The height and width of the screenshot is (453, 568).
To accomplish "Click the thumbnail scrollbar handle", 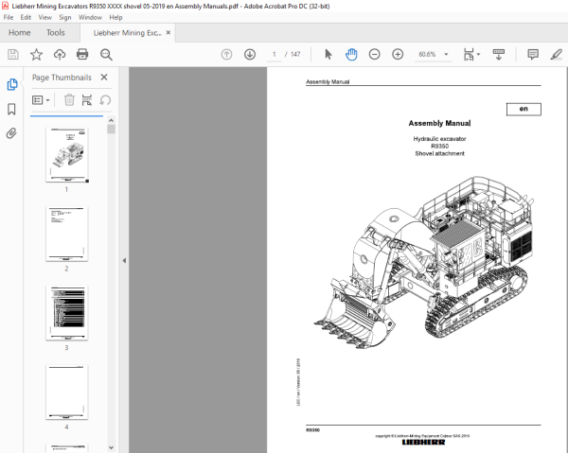I will pyautogui.click(x=111, y=130).
